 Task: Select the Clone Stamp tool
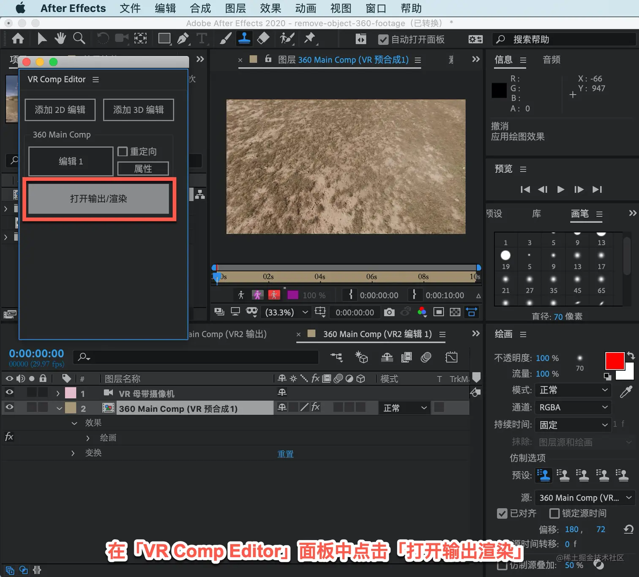[244, 39]
